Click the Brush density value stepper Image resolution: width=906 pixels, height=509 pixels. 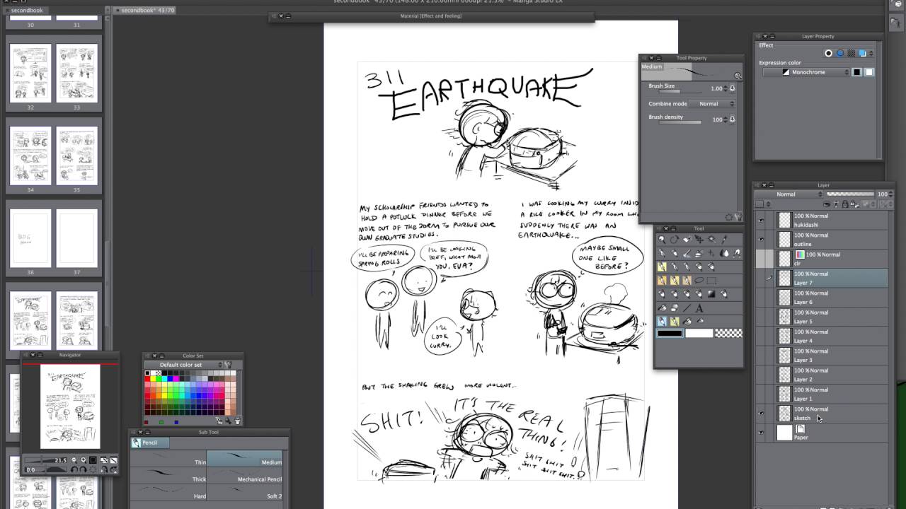pos(726,119)
